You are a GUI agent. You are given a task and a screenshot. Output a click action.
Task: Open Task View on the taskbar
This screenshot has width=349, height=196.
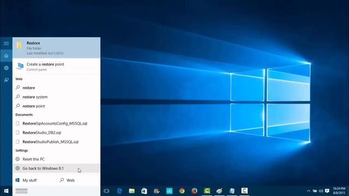[x=106, y=191]
